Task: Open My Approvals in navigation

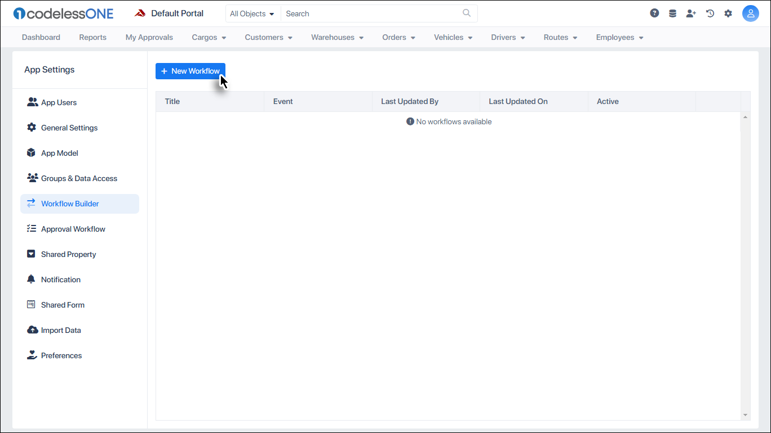Action: (x=149, y=37)
